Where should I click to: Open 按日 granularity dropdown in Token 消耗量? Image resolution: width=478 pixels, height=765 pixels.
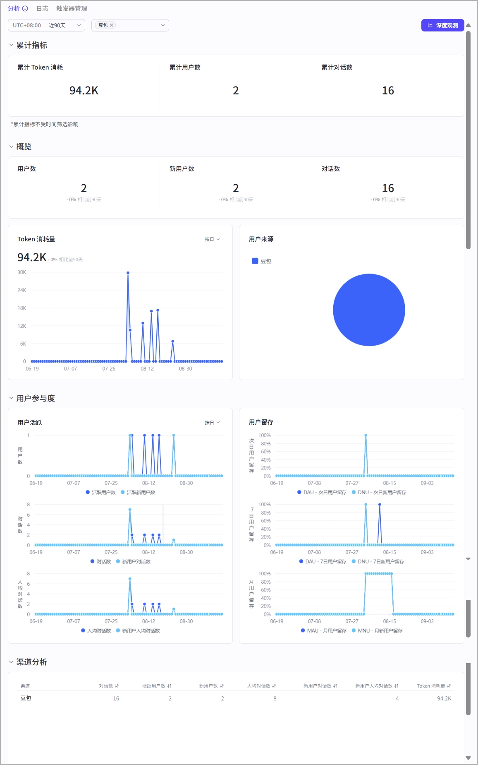[x=213, y=239]
